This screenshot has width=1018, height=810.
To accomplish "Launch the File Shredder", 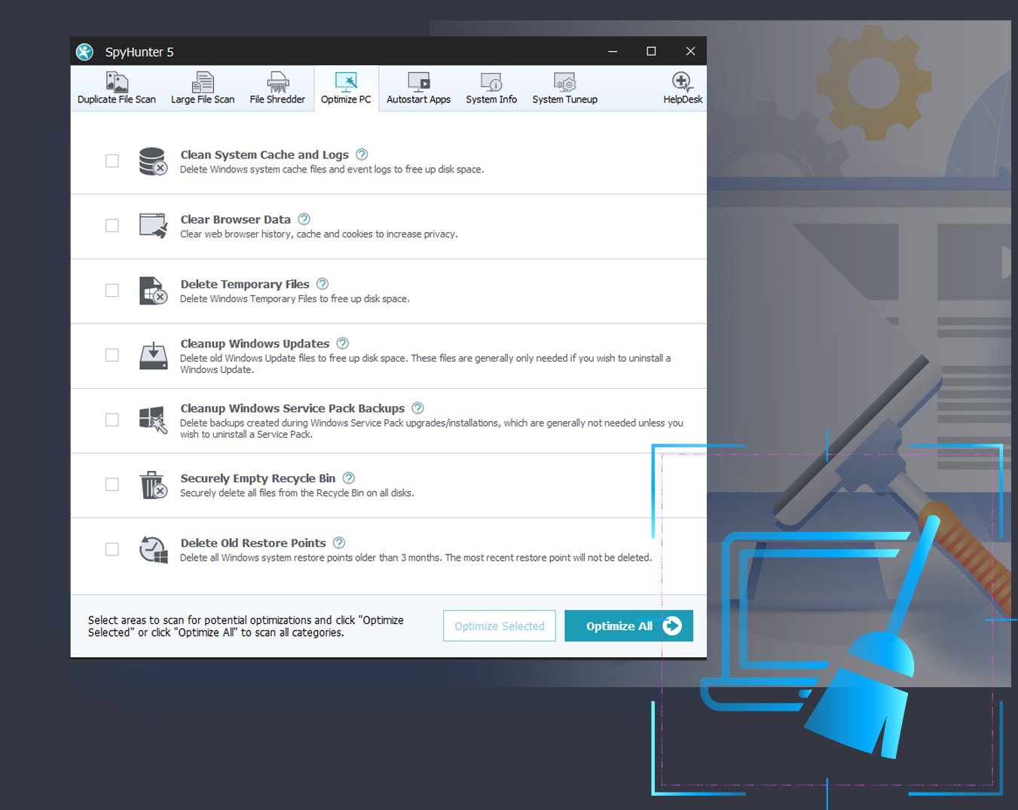I will [x=277, y=87].
